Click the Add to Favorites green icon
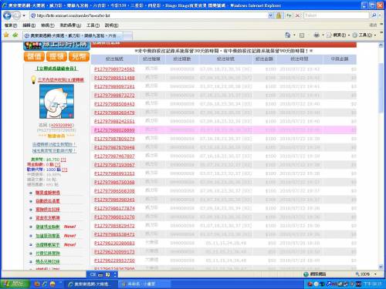 click(15, 35)
